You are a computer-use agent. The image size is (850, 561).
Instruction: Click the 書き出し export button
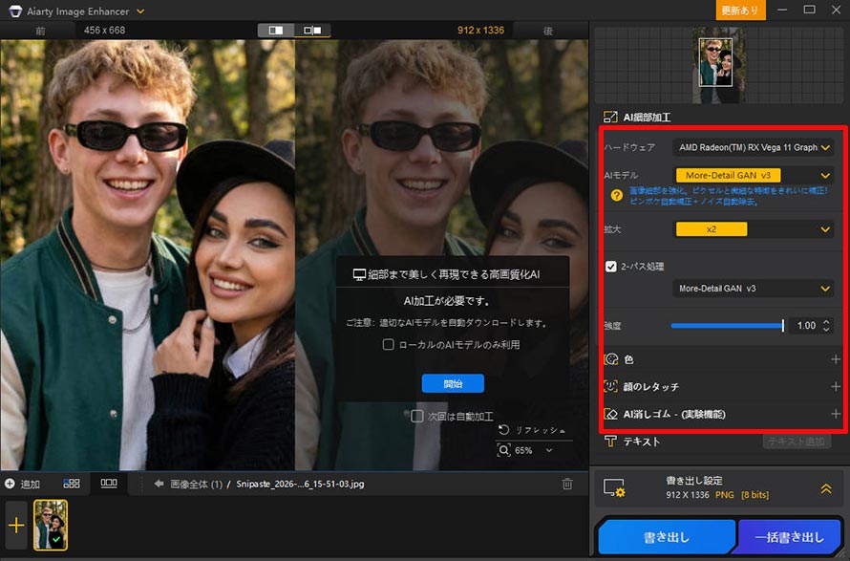pyautogui.click(x=668, y=537)
